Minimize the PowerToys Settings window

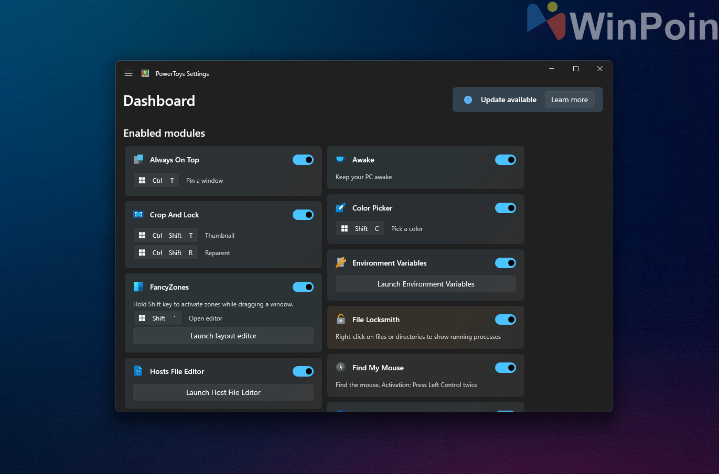point(552,69)
